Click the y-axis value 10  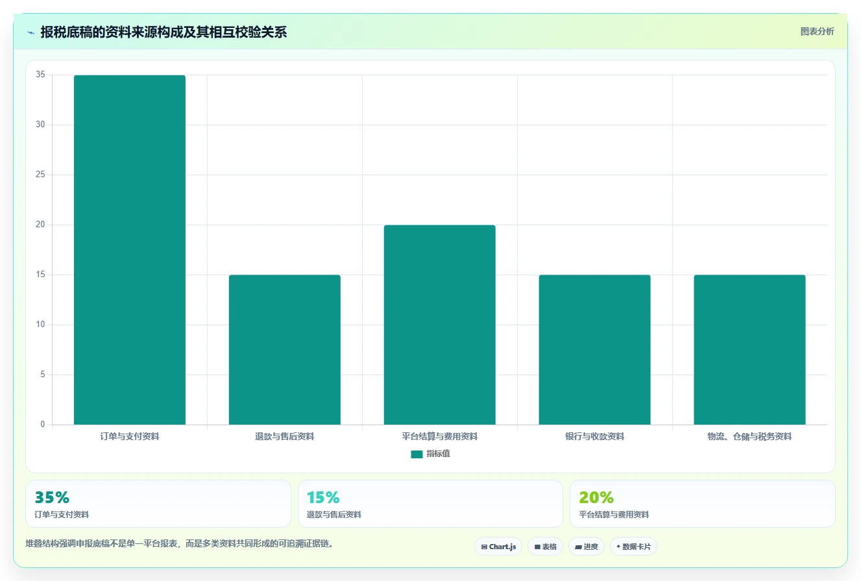click(41, 325)
